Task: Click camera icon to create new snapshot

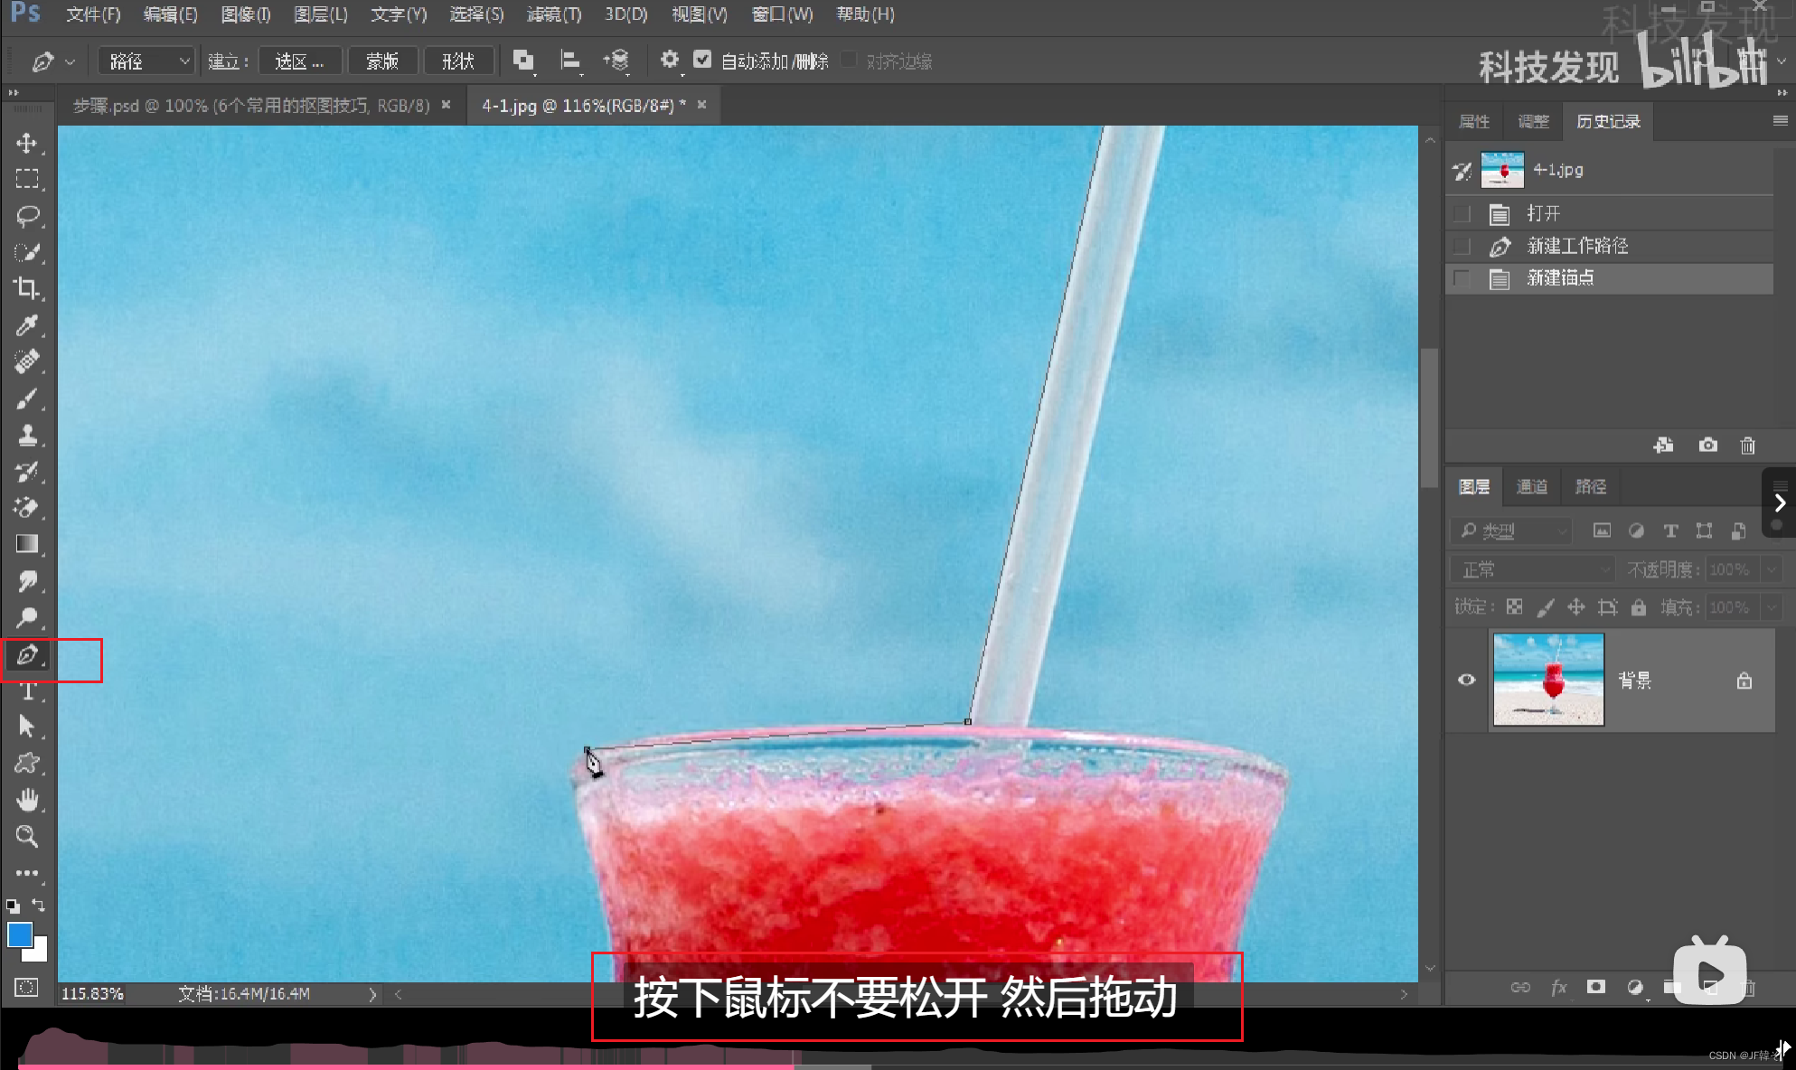Action: click(x=1707, y=445)
